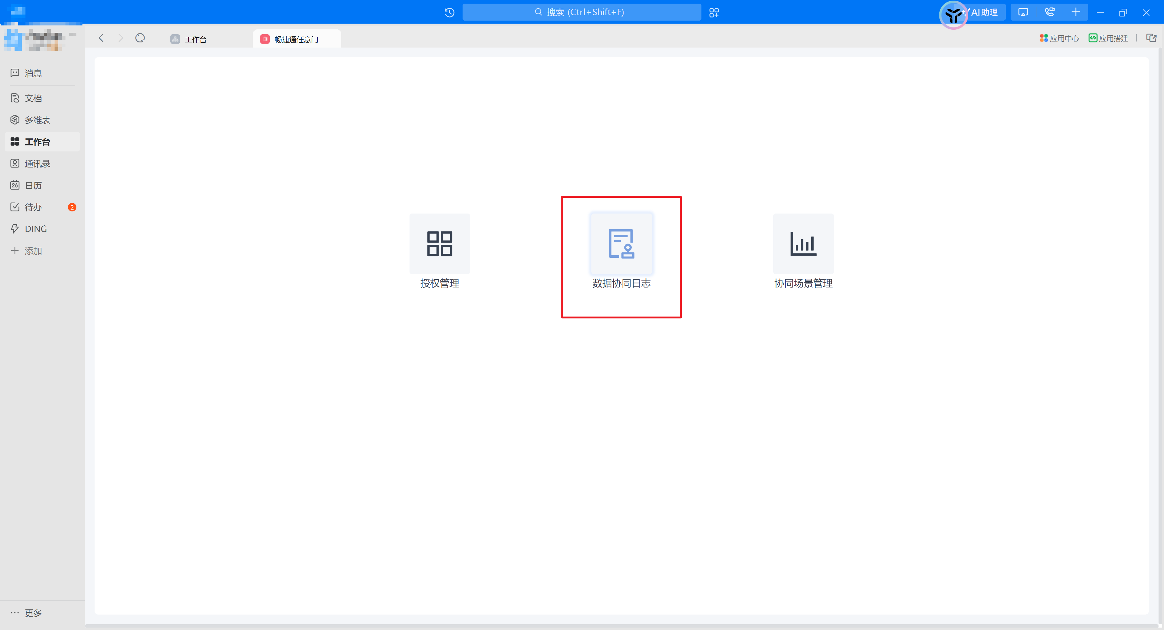Go back with the left arrow

click(x=101, y=38)
